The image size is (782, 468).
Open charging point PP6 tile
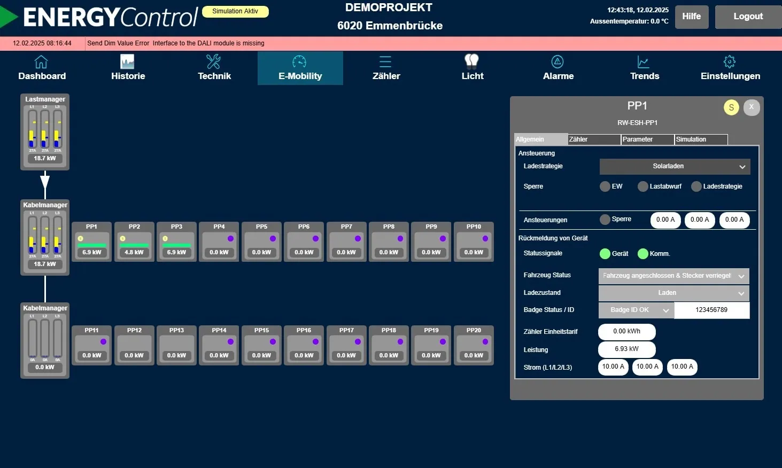pos(304,241)
